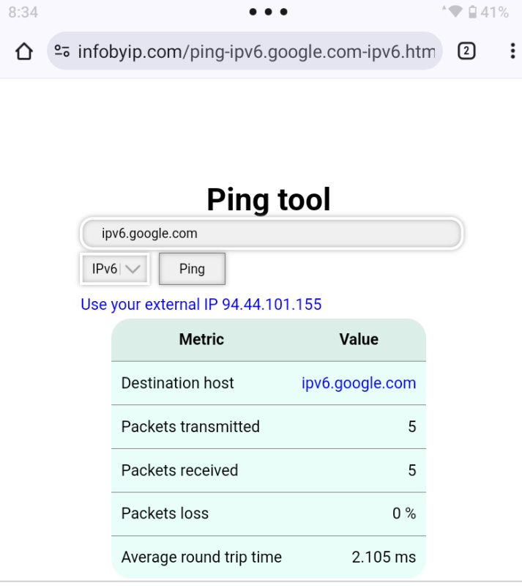This screenshot has width=522, height=586.
Task: Click the Metric column header
Action: 201,339
